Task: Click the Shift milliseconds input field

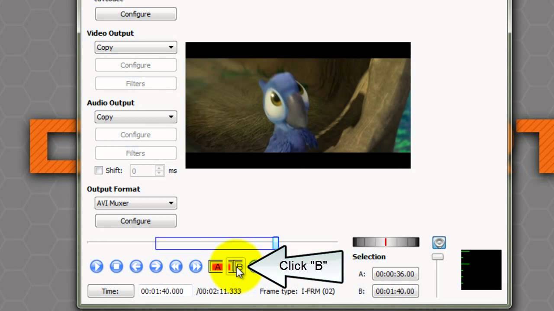Action: pyautogui.click(x=142, y=171)
